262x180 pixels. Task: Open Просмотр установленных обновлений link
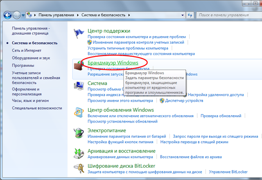[x=122, y=121]
